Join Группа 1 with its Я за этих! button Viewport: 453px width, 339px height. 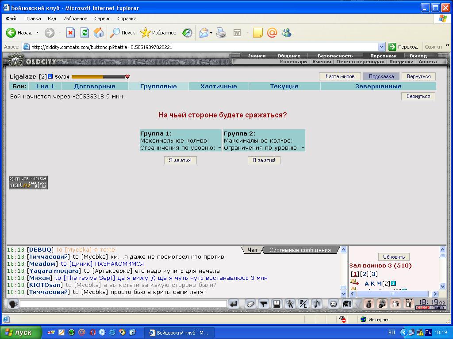[180, 160]
